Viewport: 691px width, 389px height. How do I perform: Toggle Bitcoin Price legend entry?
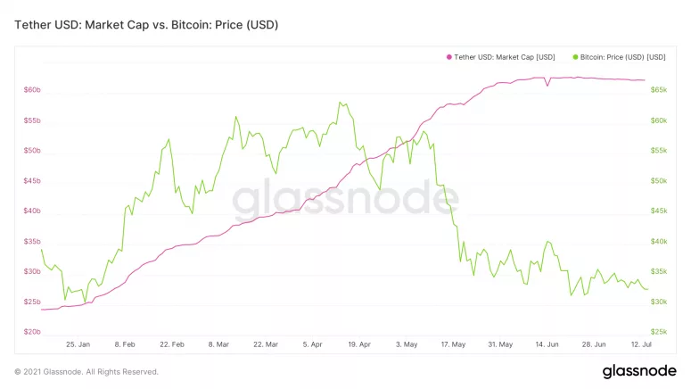point(619,57)
